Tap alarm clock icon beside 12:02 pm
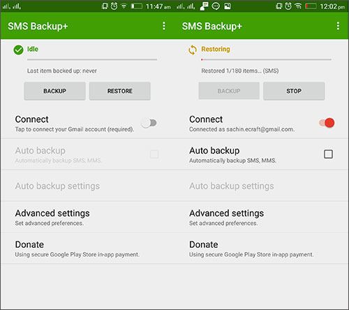The image size is (349, 310). tap(288, 6)
